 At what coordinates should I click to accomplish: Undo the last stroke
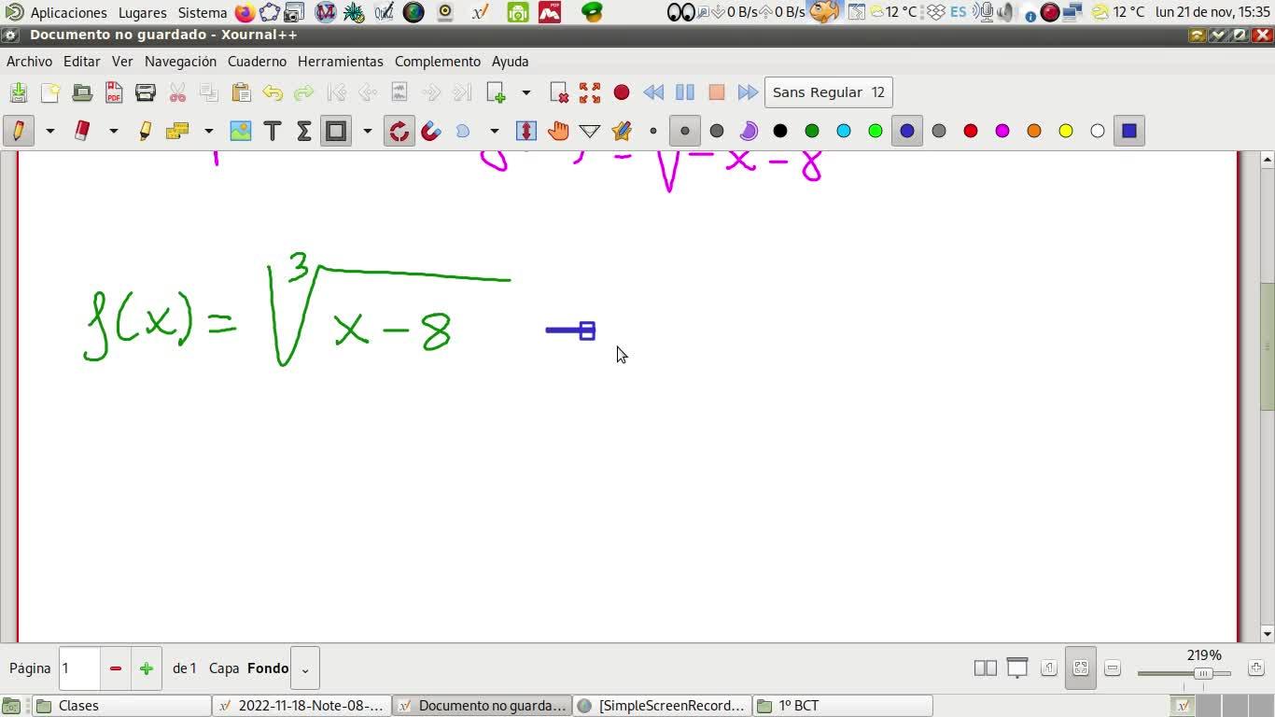coord(273,92)
